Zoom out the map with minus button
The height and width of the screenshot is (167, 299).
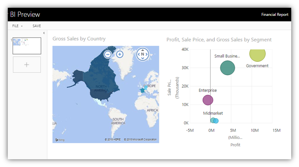click(x=107, y=54)
